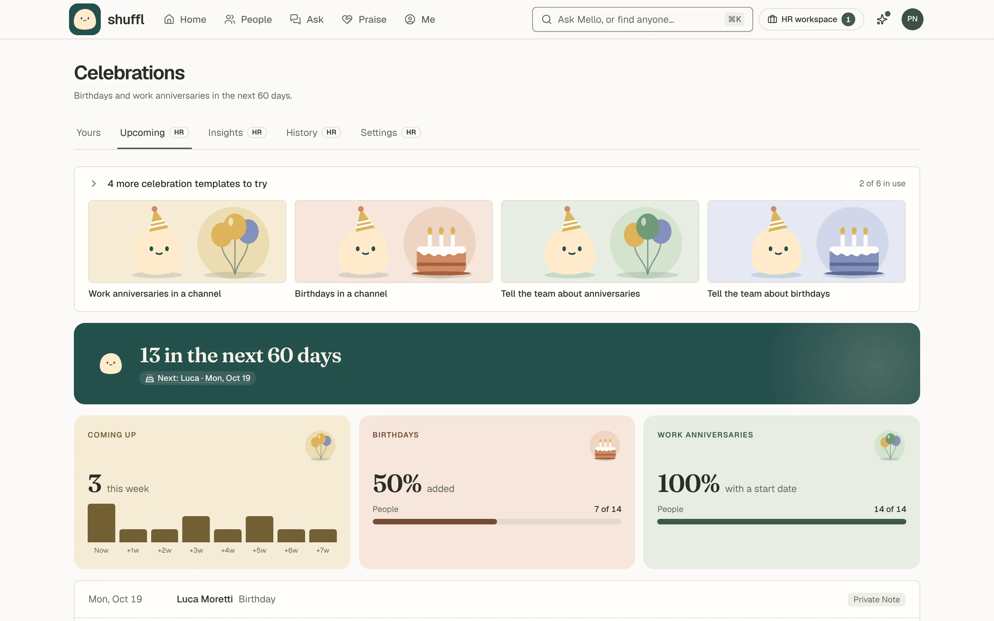The width and height of the screenshot is (994, 621).
Task: Open the HR workspace switcher
Action: [x=811, y=19]
